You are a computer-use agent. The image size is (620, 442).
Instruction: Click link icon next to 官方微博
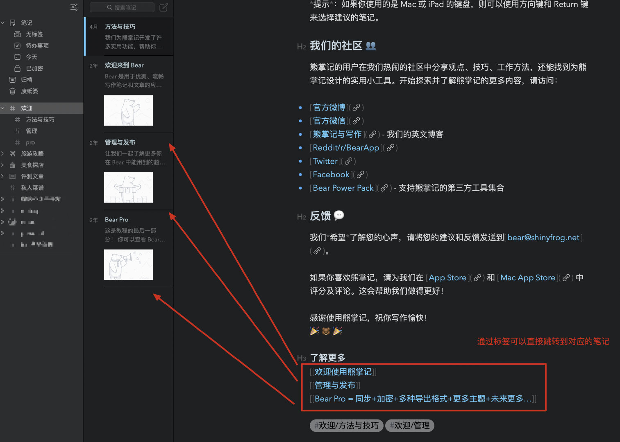[x=356, y=108]
